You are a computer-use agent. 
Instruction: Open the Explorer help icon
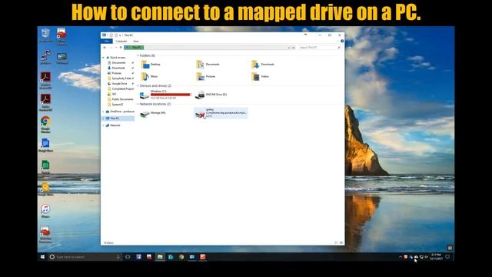click(x=342, y=41)
